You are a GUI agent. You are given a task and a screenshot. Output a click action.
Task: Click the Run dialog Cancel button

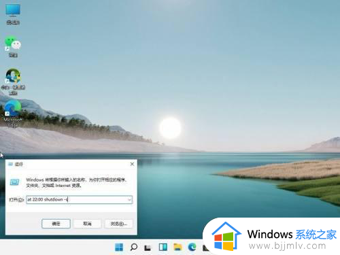click(x=87, y=224)
